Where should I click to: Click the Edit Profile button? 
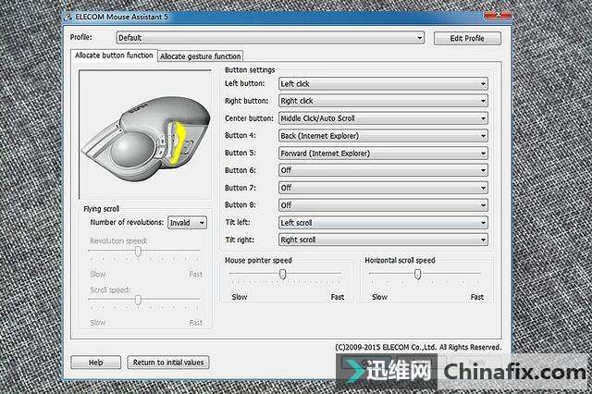467,38
